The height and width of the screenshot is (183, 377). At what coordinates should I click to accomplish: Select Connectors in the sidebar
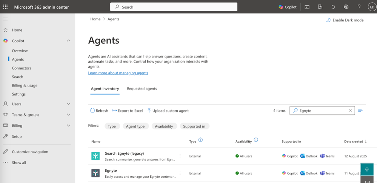(x=22, y=68)
